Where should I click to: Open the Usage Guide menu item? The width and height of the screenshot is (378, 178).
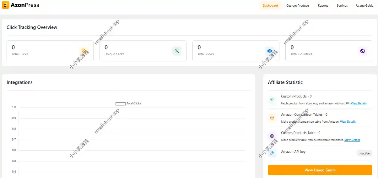coord(364,6)
